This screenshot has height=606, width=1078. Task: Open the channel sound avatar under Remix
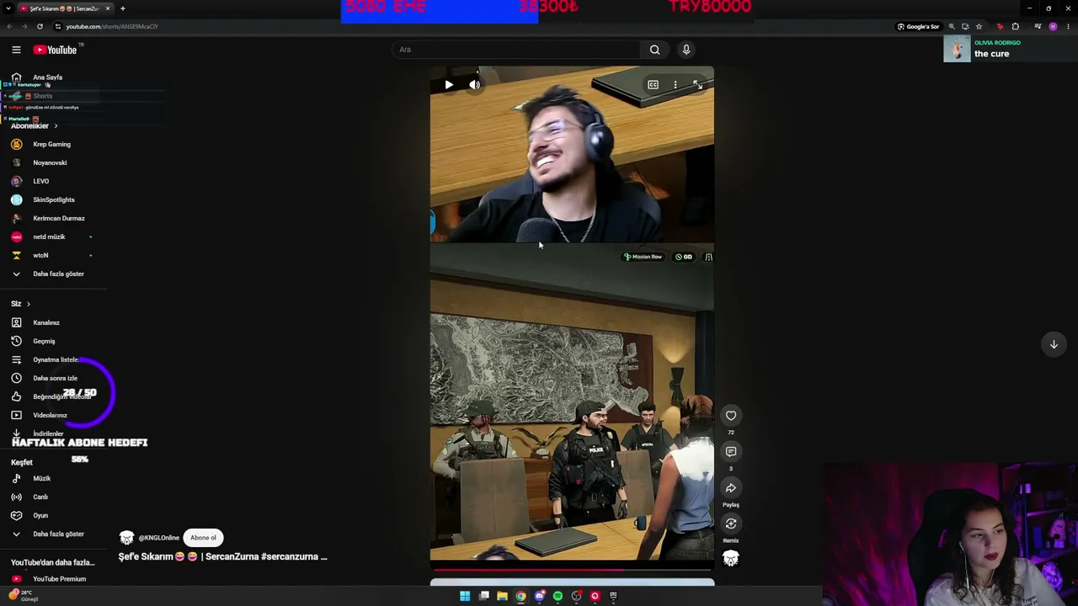[731, 558]
